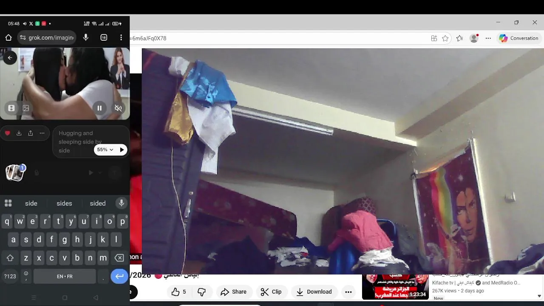Tap the microphone icon in phone browser
The width and height of the screenshot is (544, 306).
click(86, 37)
